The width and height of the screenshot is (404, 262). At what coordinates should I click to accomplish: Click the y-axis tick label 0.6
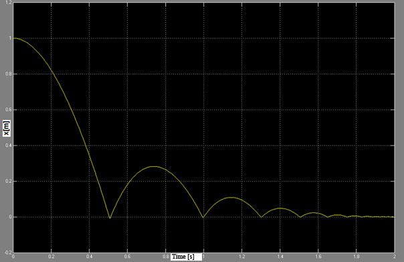(x=8, y=110)
